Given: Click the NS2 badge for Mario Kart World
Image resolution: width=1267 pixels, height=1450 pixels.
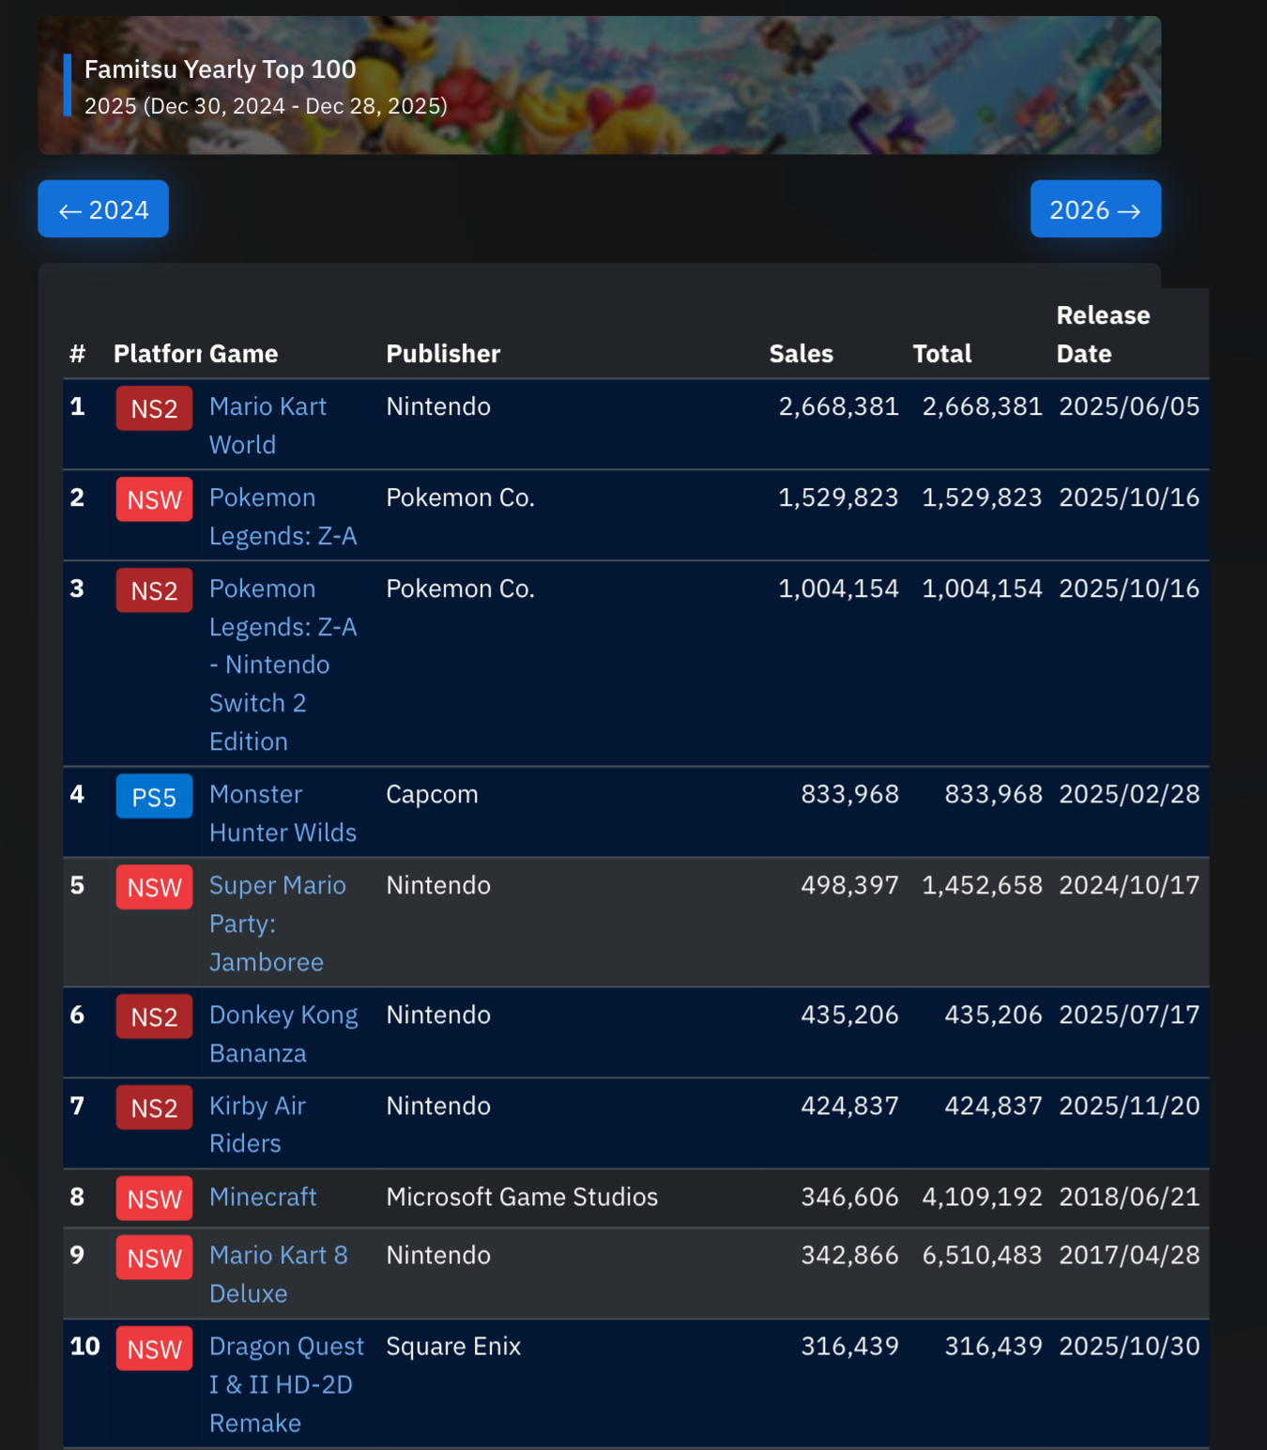Looking at the screenshot, I should point(154,408).
